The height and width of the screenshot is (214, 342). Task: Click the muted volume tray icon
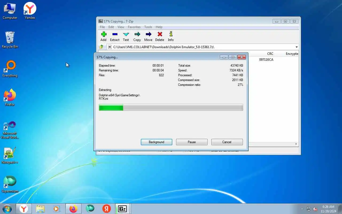pos(315,209)
